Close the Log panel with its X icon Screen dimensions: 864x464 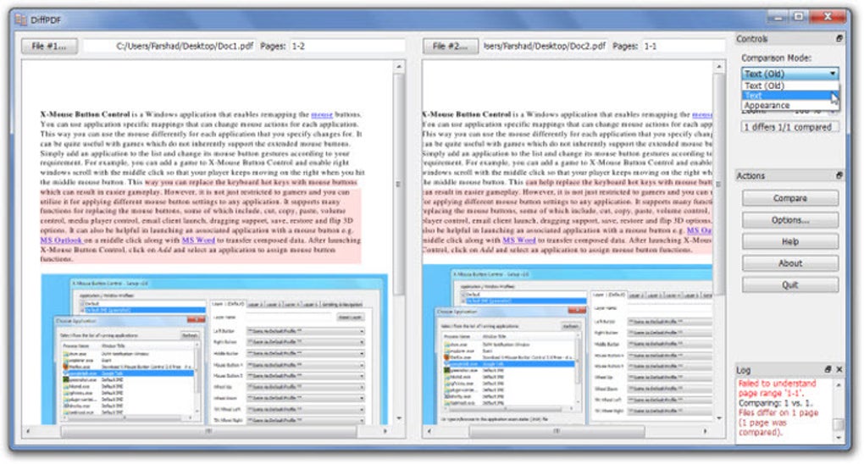point(839,369)
